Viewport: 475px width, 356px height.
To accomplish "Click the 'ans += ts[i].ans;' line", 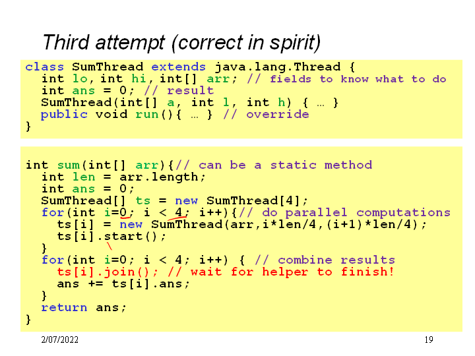I will pyautogui.click(x=123, y=283).
